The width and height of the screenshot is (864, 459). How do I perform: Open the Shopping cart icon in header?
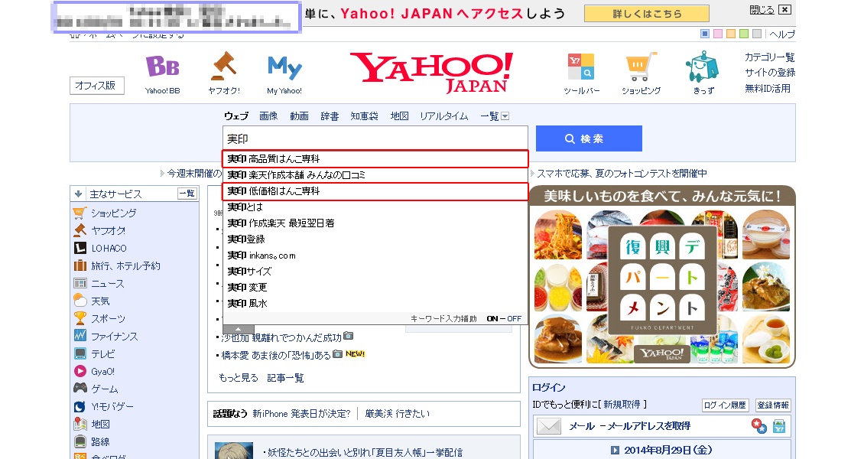point(641,67)
